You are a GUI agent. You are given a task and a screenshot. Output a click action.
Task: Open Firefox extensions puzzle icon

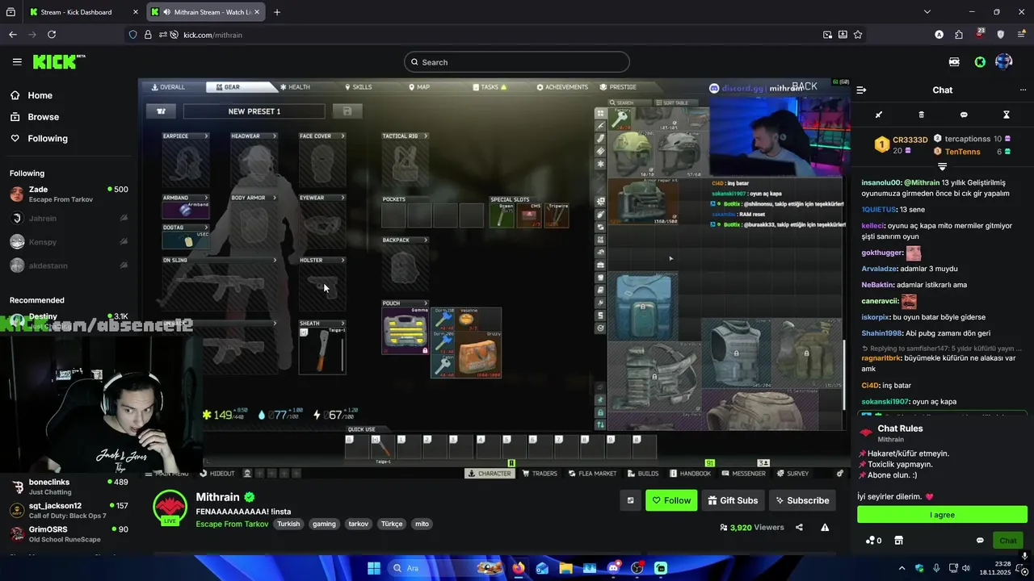point(959,35)
